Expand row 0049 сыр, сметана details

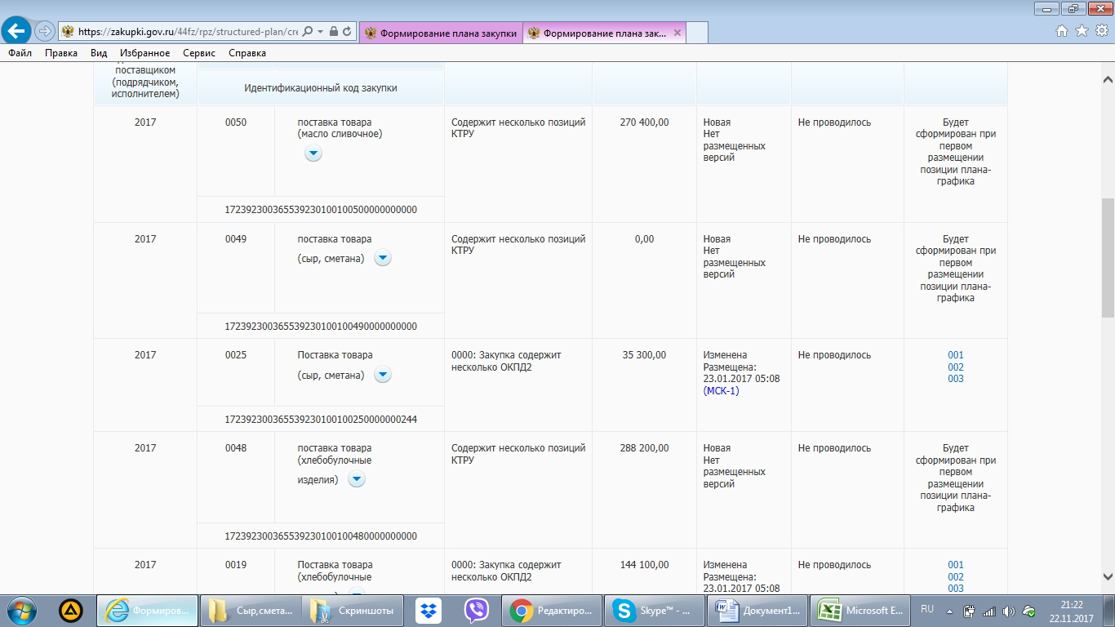[x=382, y=258]
